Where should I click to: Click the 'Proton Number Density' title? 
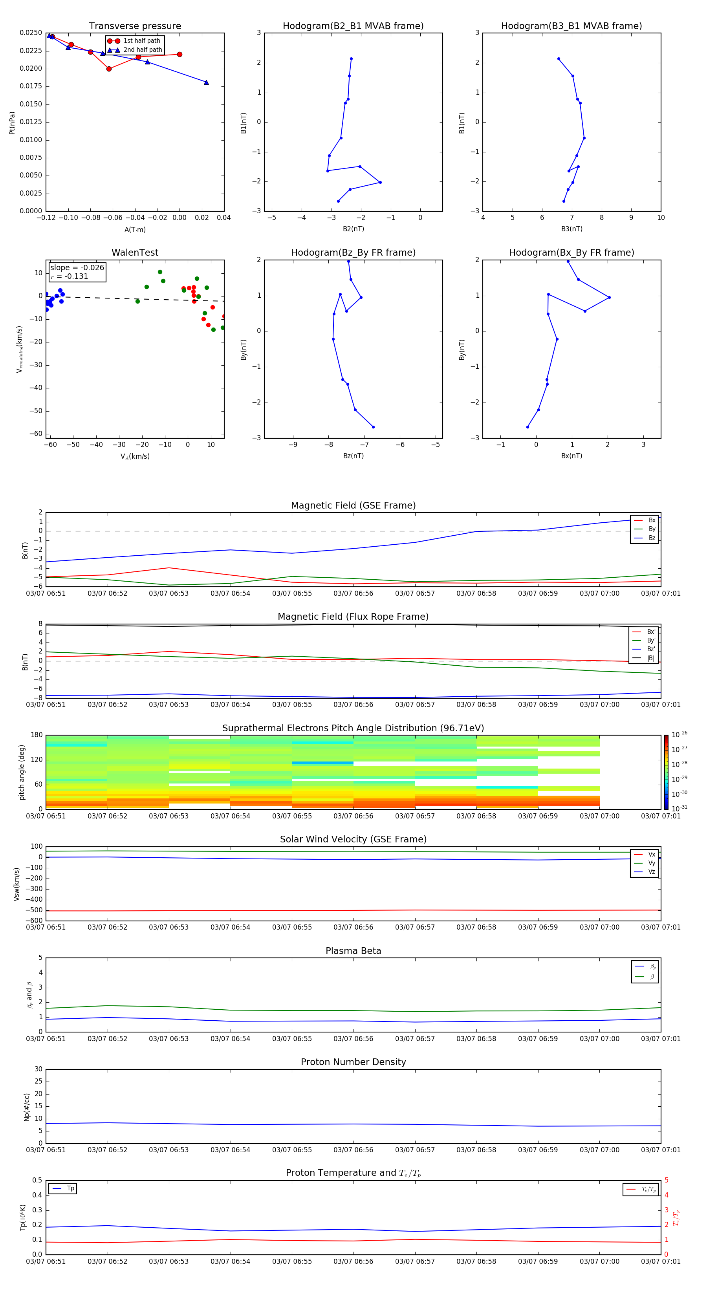click(x=353, y=1062)
